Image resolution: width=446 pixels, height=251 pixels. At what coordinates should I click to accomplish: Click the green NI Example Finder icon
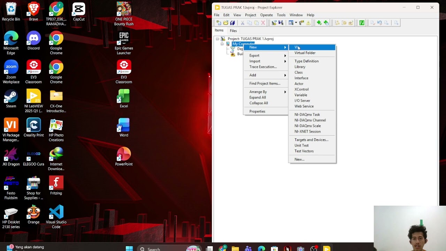click(x=362, y=23)
